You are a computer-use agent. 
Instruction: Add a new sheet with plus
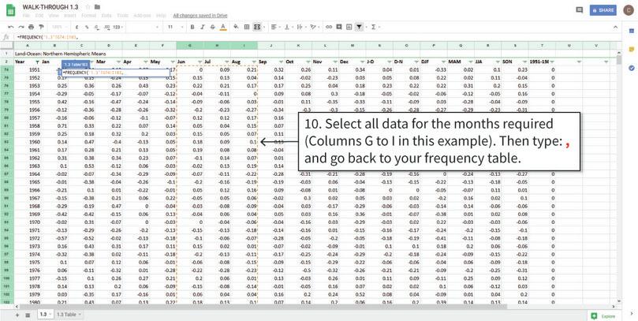[17, 315]
